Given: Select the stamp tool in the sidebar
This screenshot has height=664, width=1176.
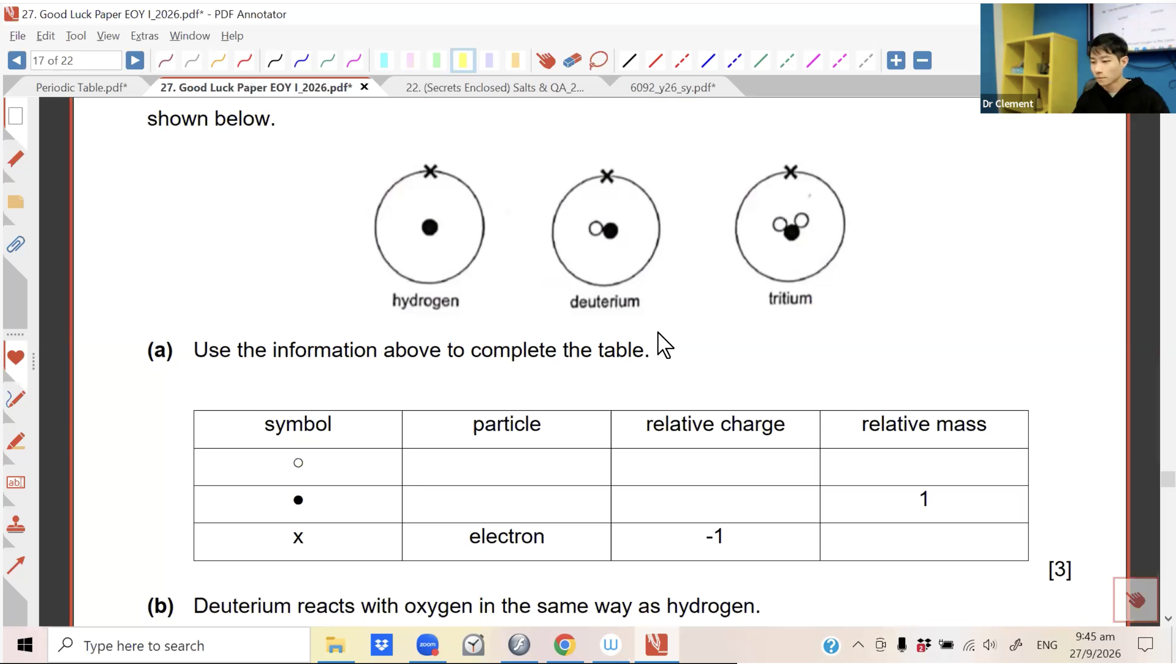Looking at the screenshot, I should [x=15, y=524].
